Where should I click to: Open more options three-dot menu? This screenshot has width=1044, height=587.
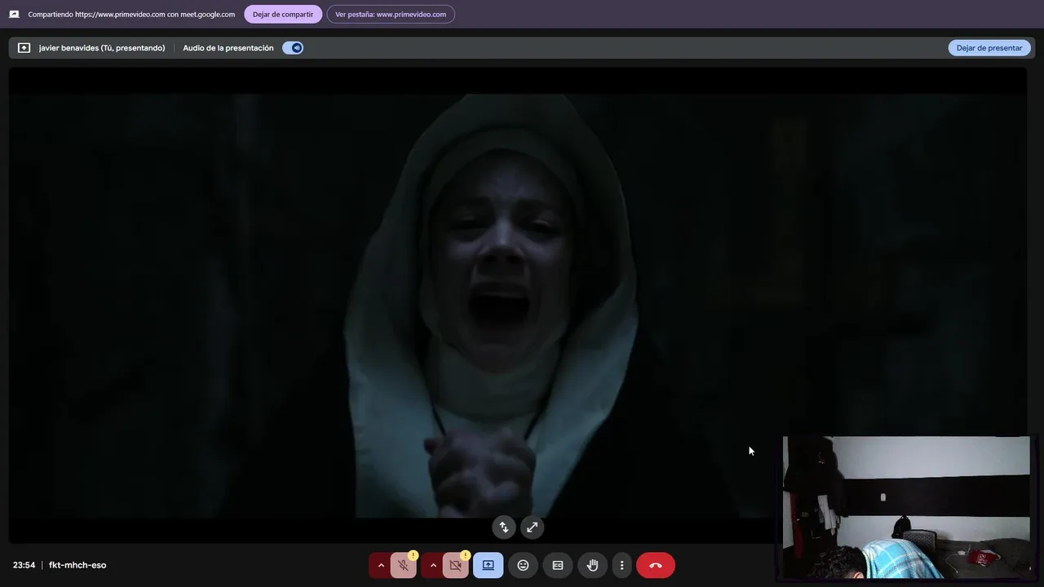622,565
